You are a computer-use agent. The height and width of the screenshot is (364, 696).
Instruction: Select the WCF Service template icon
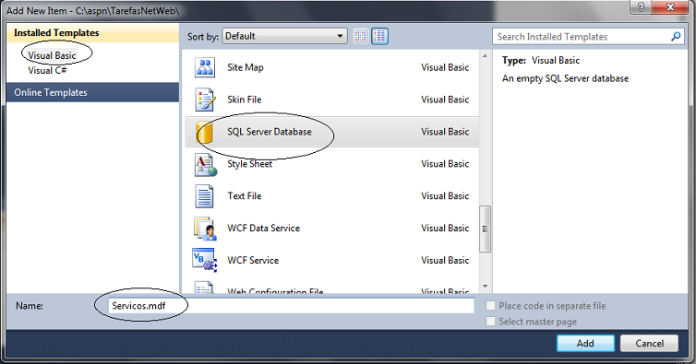(x=204, y=260)
